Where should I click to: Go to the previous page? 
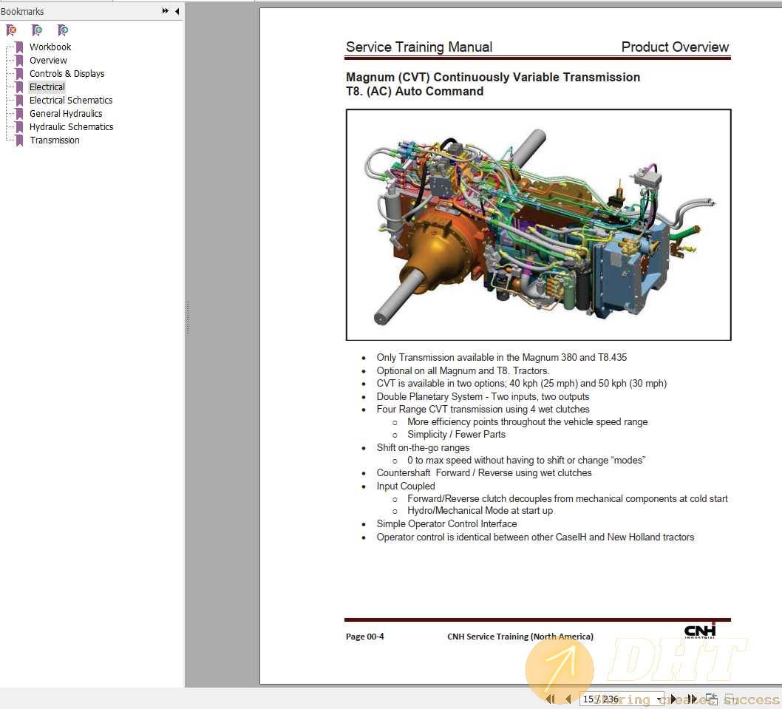pos(568,699)
